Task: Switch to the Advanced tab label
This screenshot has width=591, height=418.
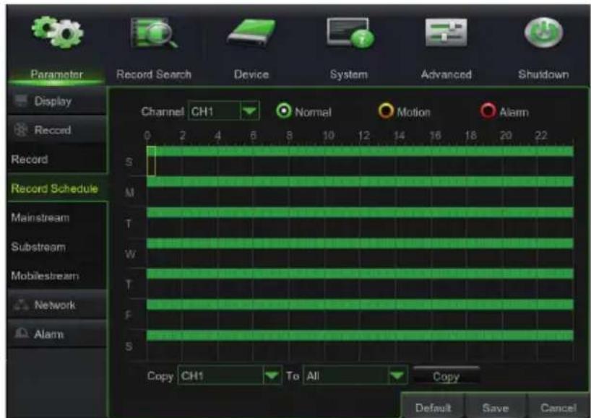Action: (x=447, y=74)
